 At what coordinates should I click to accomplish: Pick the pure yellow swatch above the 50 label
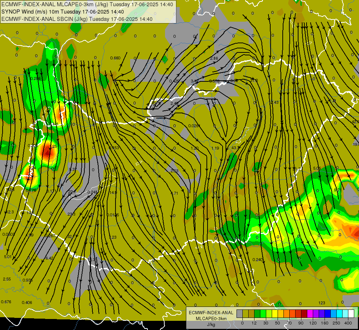275,314
